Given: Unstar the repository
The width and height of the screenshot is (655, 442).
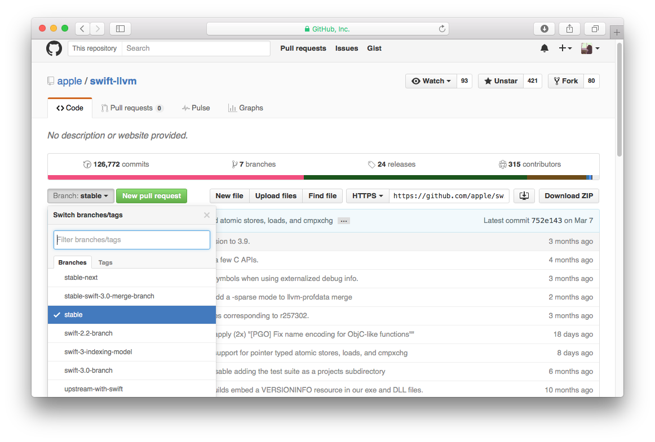Looking at the screenshot, I should coord(501,81).
